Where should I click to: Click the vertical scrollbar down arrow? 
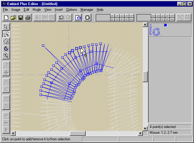pyautogui.click(x=145, y=128)
